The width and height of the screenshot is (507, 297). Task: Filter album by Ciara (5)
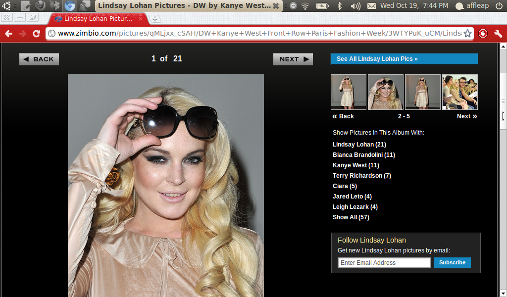(x=345, y=186)
